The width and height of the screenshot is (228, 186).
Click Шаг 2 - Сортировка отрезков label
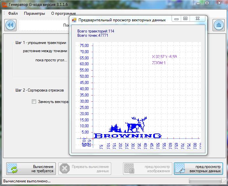[40, 90]
